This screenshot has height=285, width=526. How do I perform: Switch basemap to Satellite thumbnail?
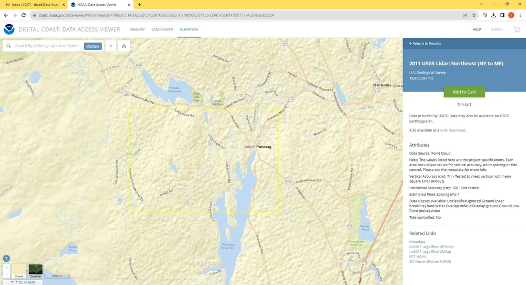coord(36,271)
